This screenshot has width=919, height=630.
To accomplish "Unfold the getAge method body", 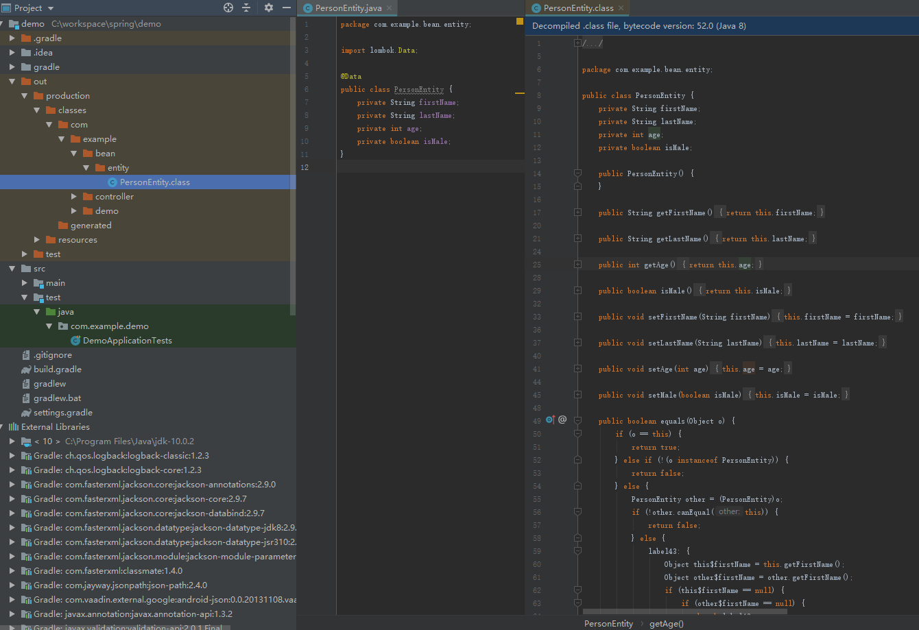I will [x=578, y=265].
